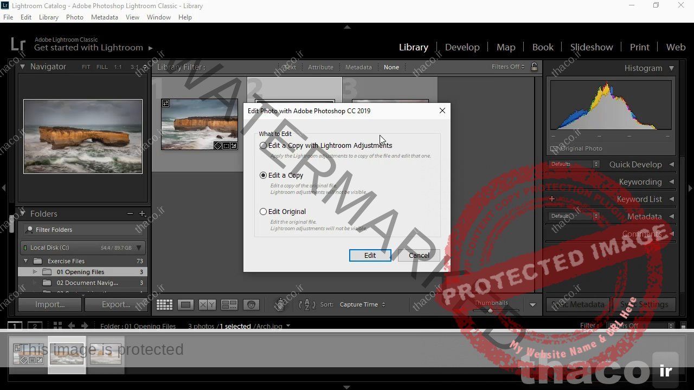Select the Edit a Copy radio option
This screenshot has height=390, width=694.
(x=264, y=175)
